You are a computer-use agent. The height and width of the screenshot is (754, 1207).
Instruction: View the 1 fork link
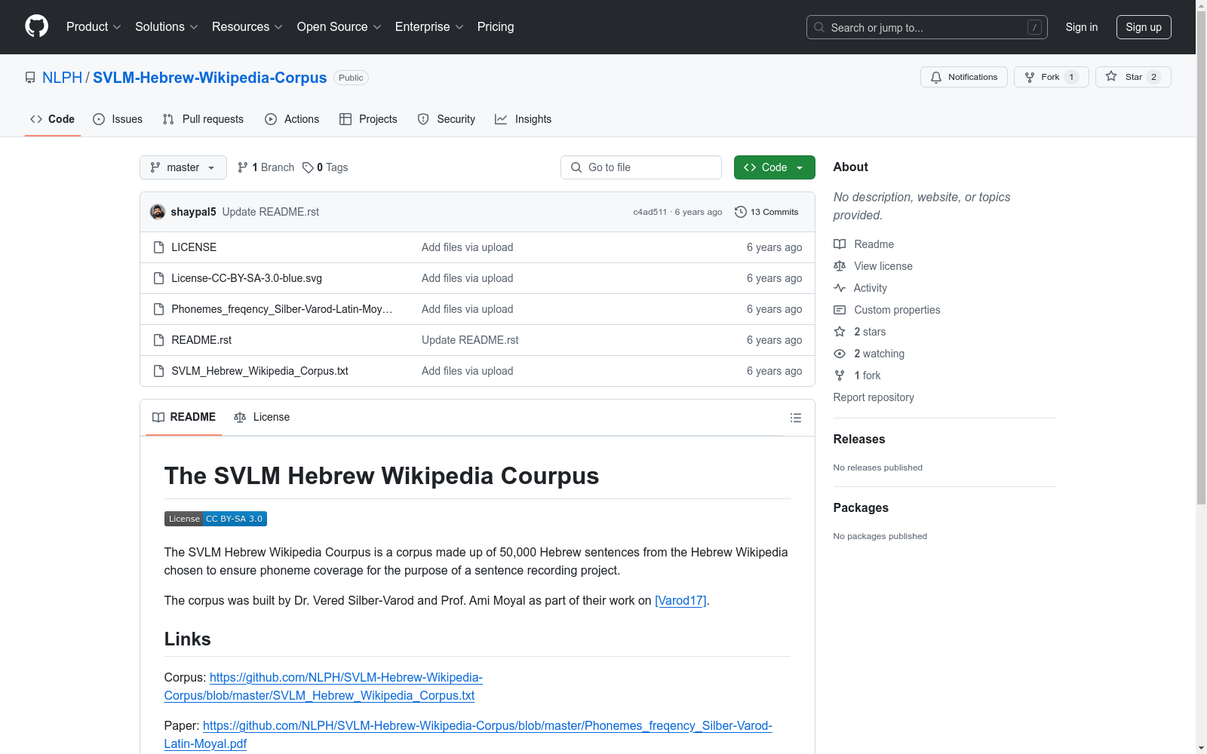[x=857, y=375]
